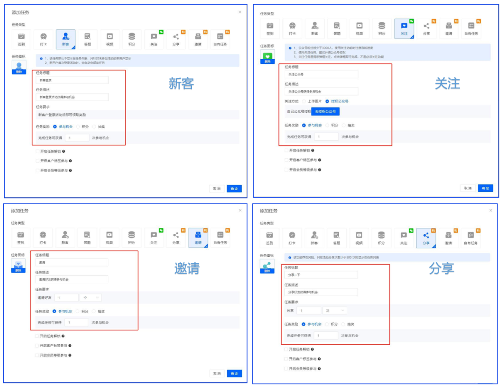504x389 pixels.
Task: Confirm with 确定 in 新客登录 dialog
Action: (234, 189)
